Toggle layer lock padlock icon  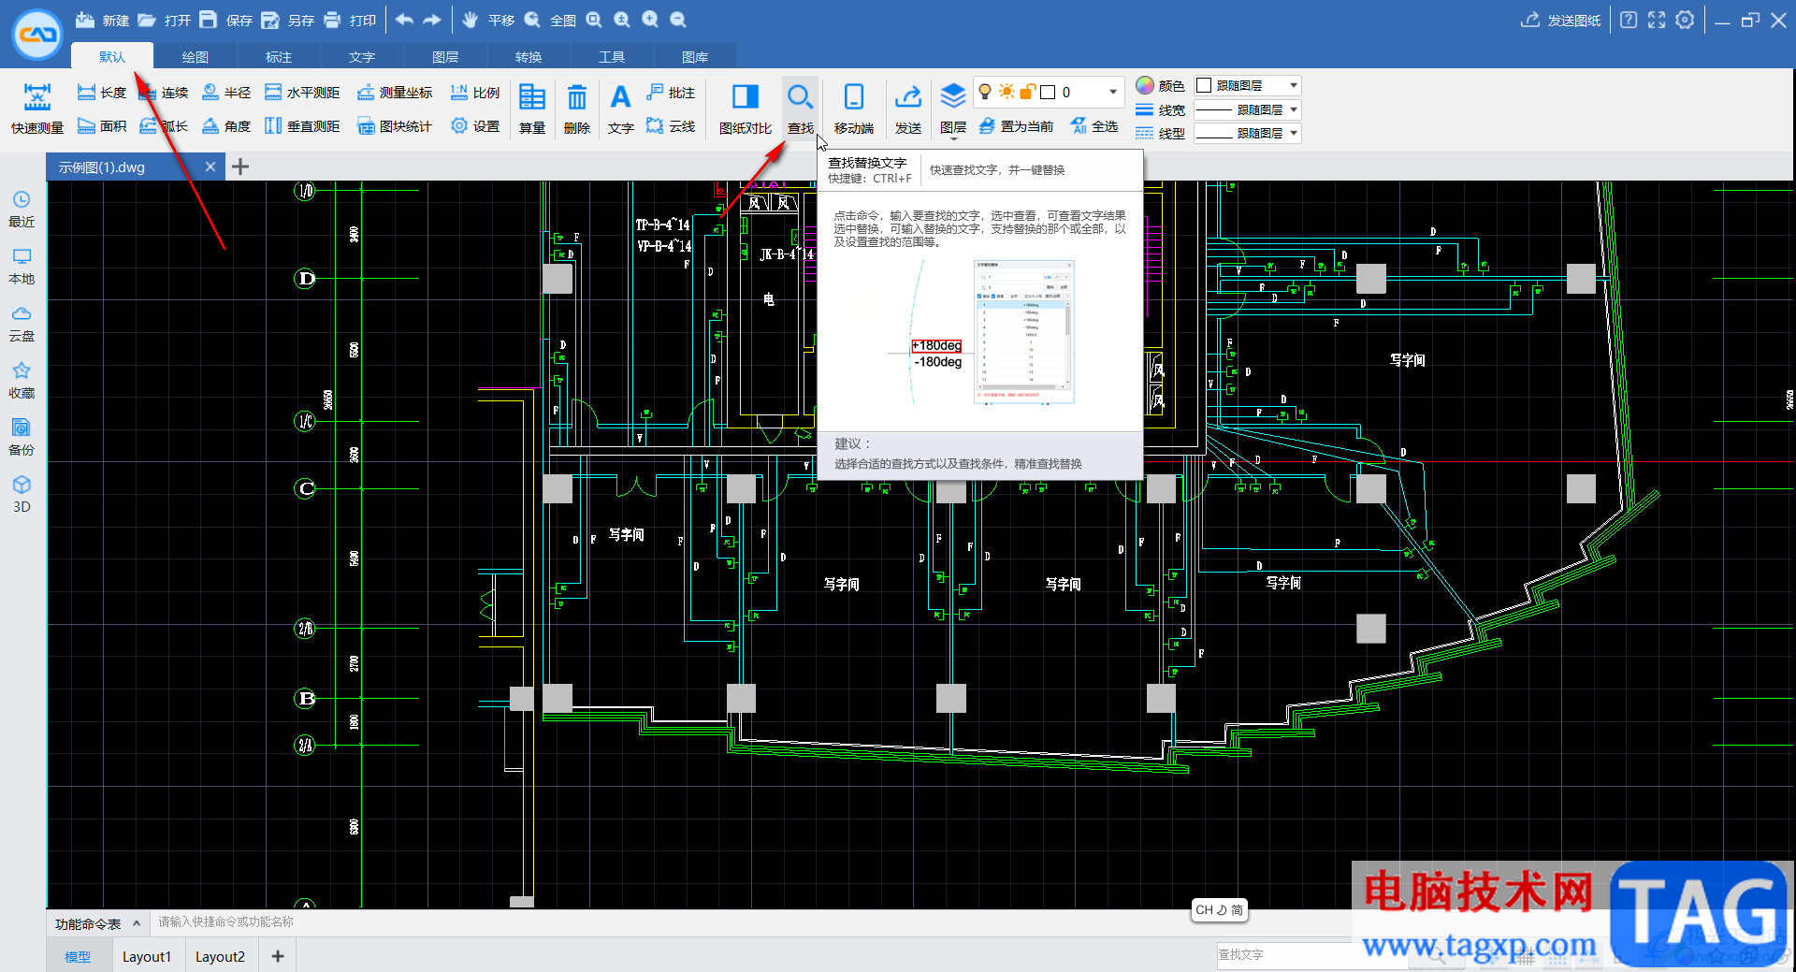1027,92
